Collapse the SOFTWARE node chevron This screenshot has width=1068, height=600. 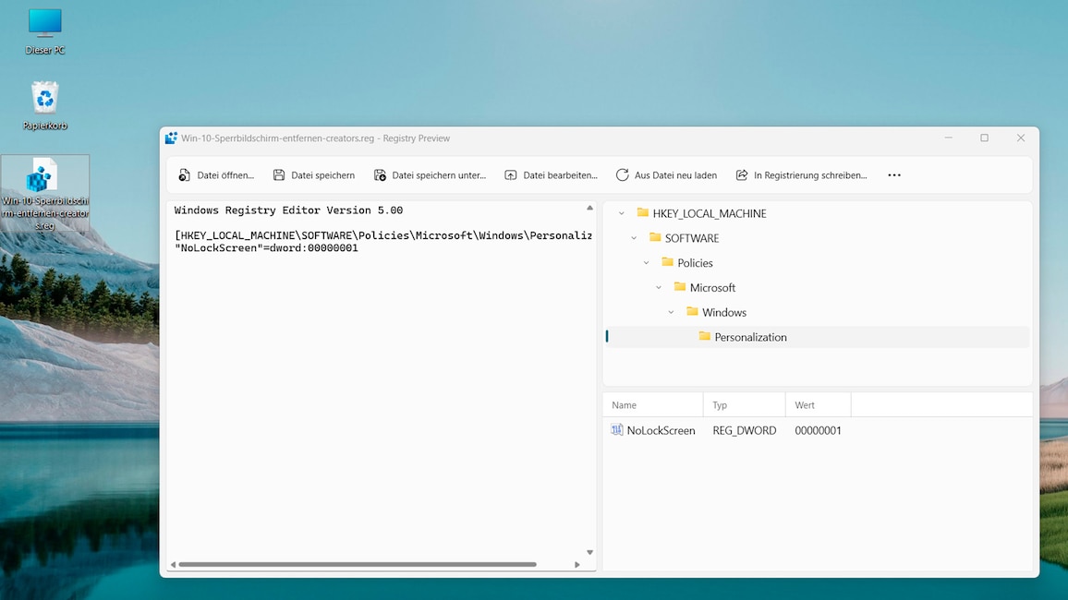[x=634, y=238]
